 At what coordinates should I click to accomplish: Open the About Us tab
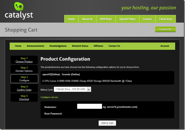tap(87, 19)
